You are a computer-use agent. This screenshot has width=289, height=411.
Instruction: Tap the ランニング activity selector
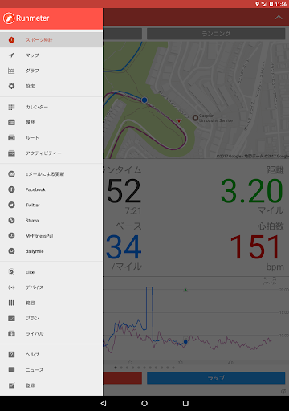tap(216, 34)
